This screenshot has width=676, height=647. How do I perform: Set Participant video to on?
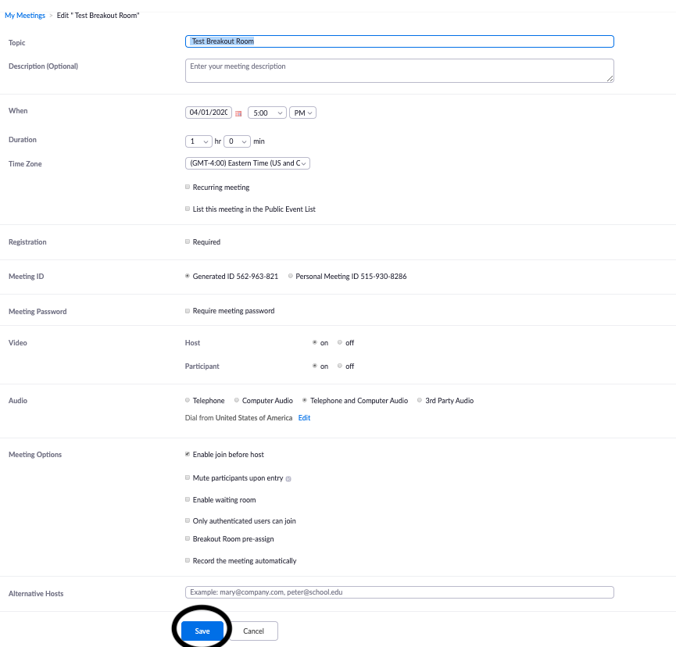pyautogui.click(x=315, y=366)
